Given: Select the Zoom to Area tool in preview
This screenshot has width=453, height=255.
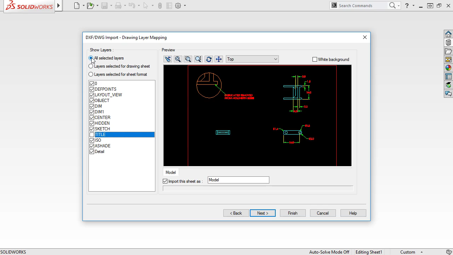Looking at the screenshot, I should (188, 59).
